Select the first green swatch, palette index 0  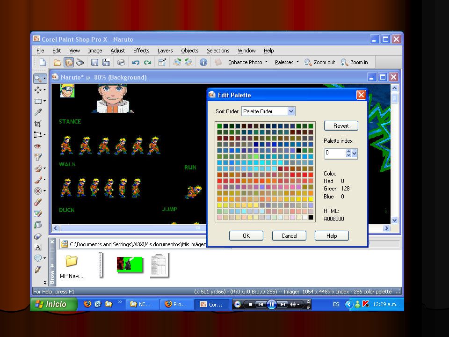tap(220, 126)
